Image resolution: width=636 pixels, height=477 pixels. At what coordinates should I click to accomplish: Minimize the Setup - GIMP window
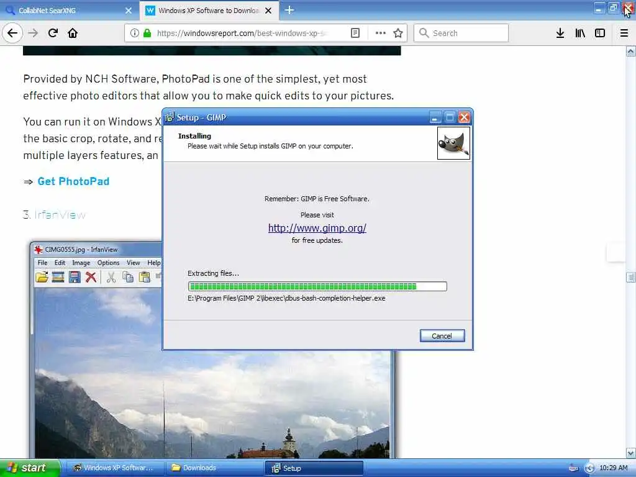point(435,117)
